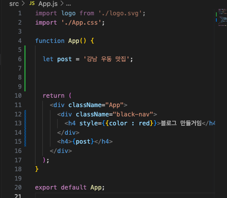Click 'let' keyword on line 6
The image size is (227, 198).
click(x=48, y=59)
